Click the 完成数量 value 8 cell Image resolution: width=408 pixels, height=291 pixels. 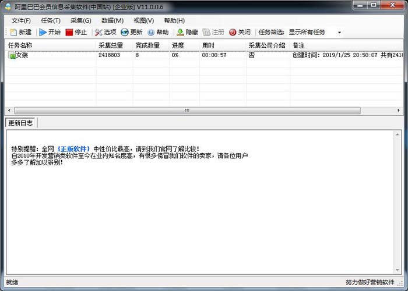(137, 55)
